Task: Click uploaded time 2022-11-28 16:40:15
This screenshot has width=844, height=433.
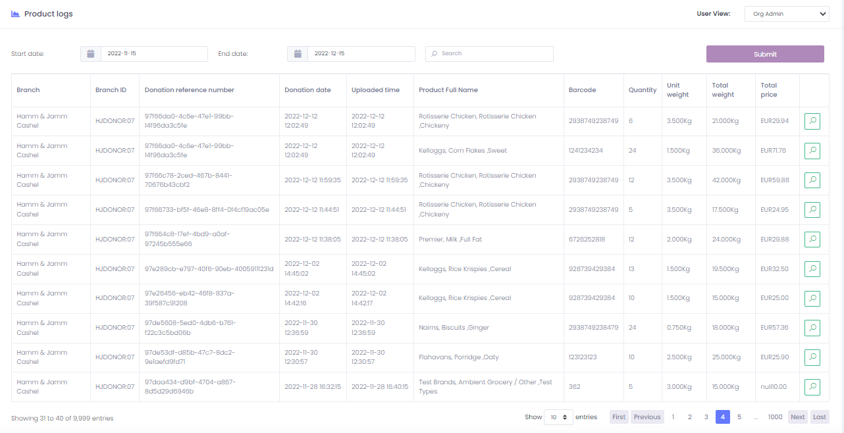Action: point(380,387)
